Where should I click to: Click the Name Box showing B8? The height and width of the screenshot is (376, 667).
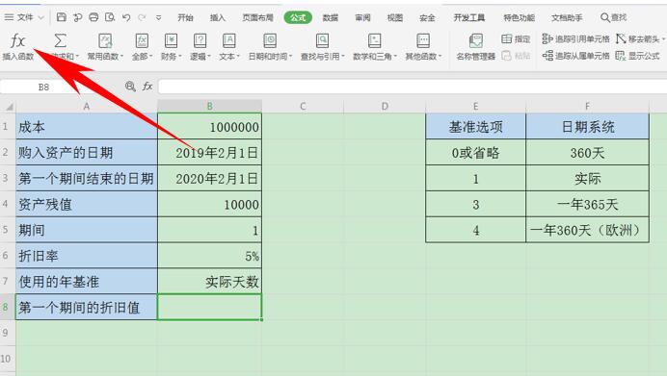(x=43, y=87)
